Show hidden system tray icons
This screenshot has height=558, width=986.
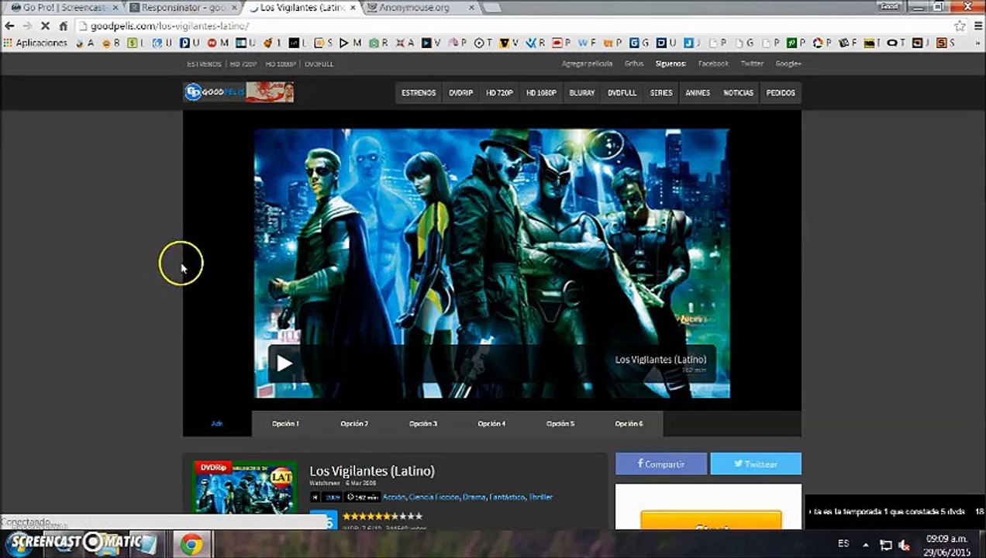[866, 544]
